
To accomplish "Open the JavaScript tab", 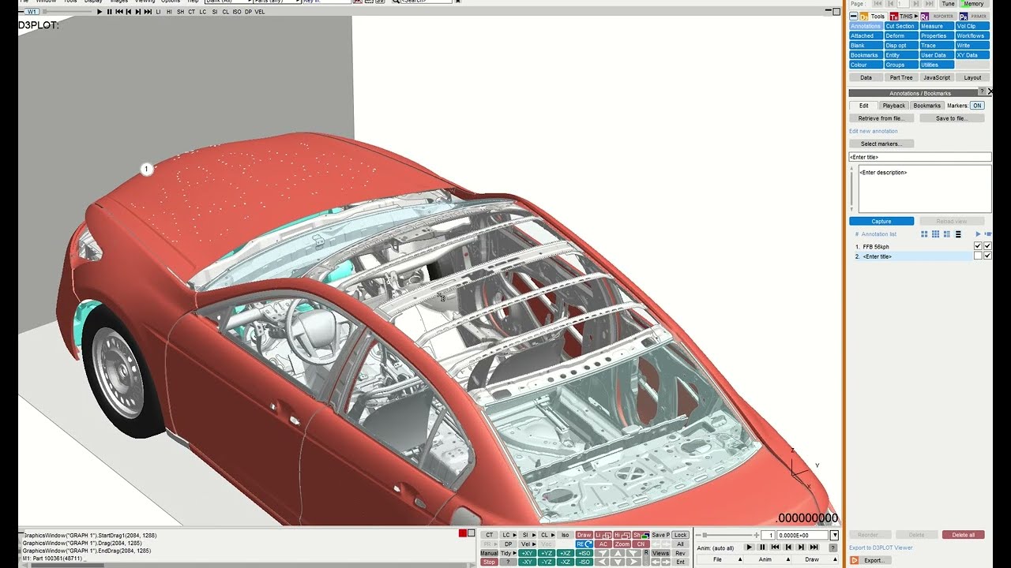I will click(x=937, y=77).
